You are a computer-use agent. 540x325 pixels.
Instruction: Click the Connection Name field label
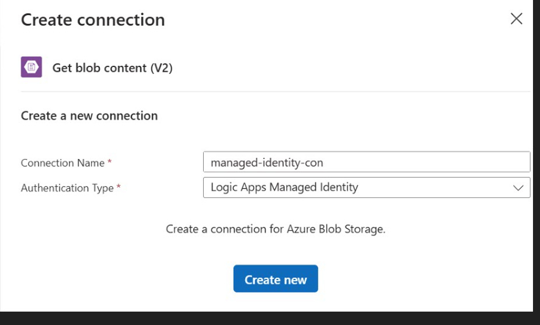click(62, 163)
